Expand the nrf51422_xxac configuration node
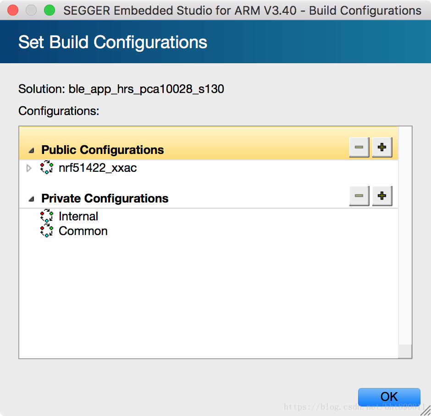 29,168
